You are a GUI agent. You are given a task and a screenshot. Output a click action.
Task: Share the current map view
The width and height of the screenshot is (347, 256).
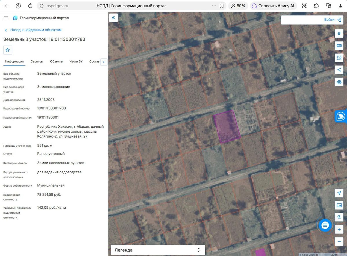339,70
